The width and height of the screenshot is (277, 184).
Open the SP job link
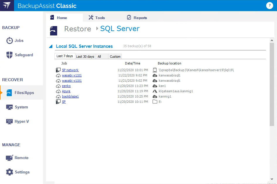click(x=64, y=102)
